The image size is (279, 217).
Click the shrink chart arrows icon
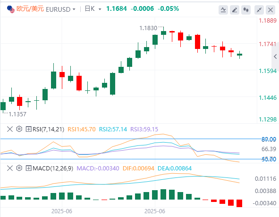[x=259, y=10]
